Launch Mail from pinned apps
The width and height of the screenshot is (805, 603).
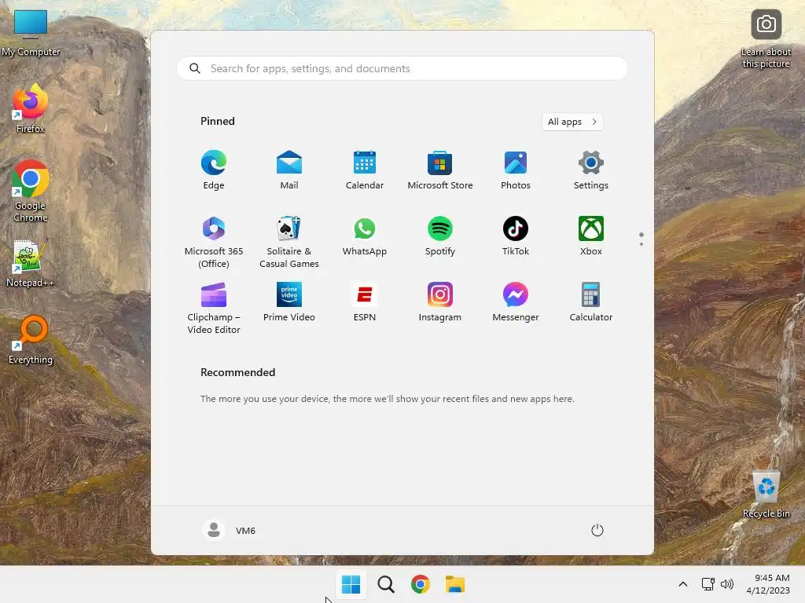pyautogui.click(x=289, y=170)
